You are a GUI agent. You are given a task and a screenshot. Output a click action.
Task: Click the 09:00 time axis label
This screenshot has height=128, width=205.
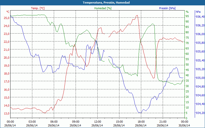click(76, 122)
